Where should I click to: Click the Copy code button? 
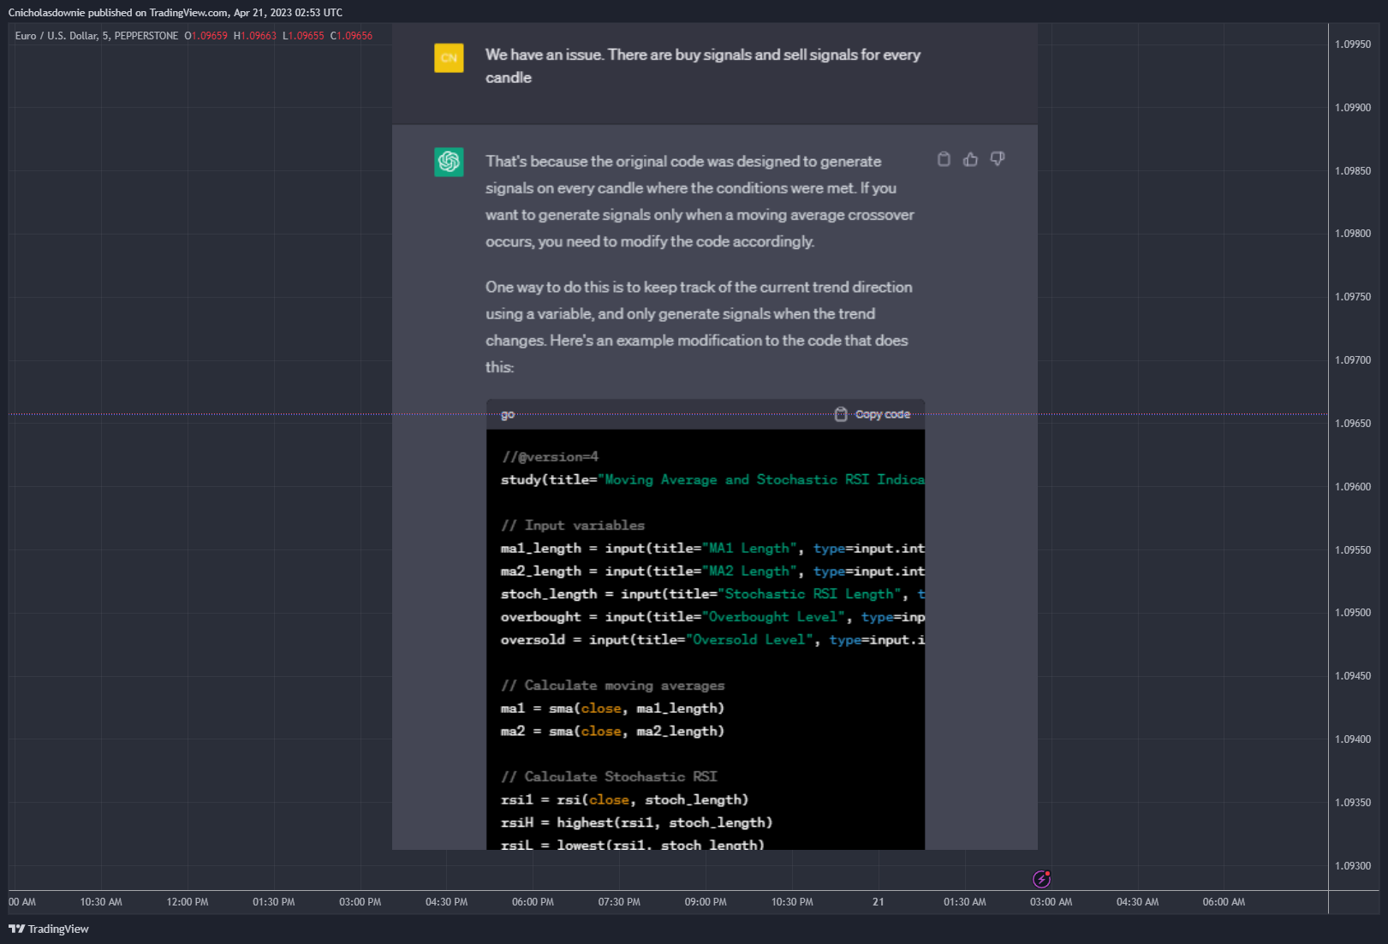(873, 414)
